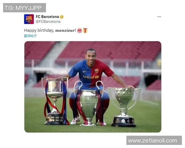Click the 翻译帖子 translate post link
The width and height of the screenshot is (185, 148).
31,36
